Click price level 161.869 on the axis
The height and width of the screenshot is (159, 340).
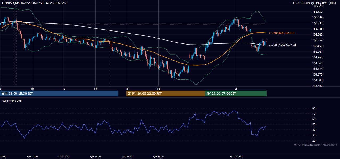click(317, 63)
